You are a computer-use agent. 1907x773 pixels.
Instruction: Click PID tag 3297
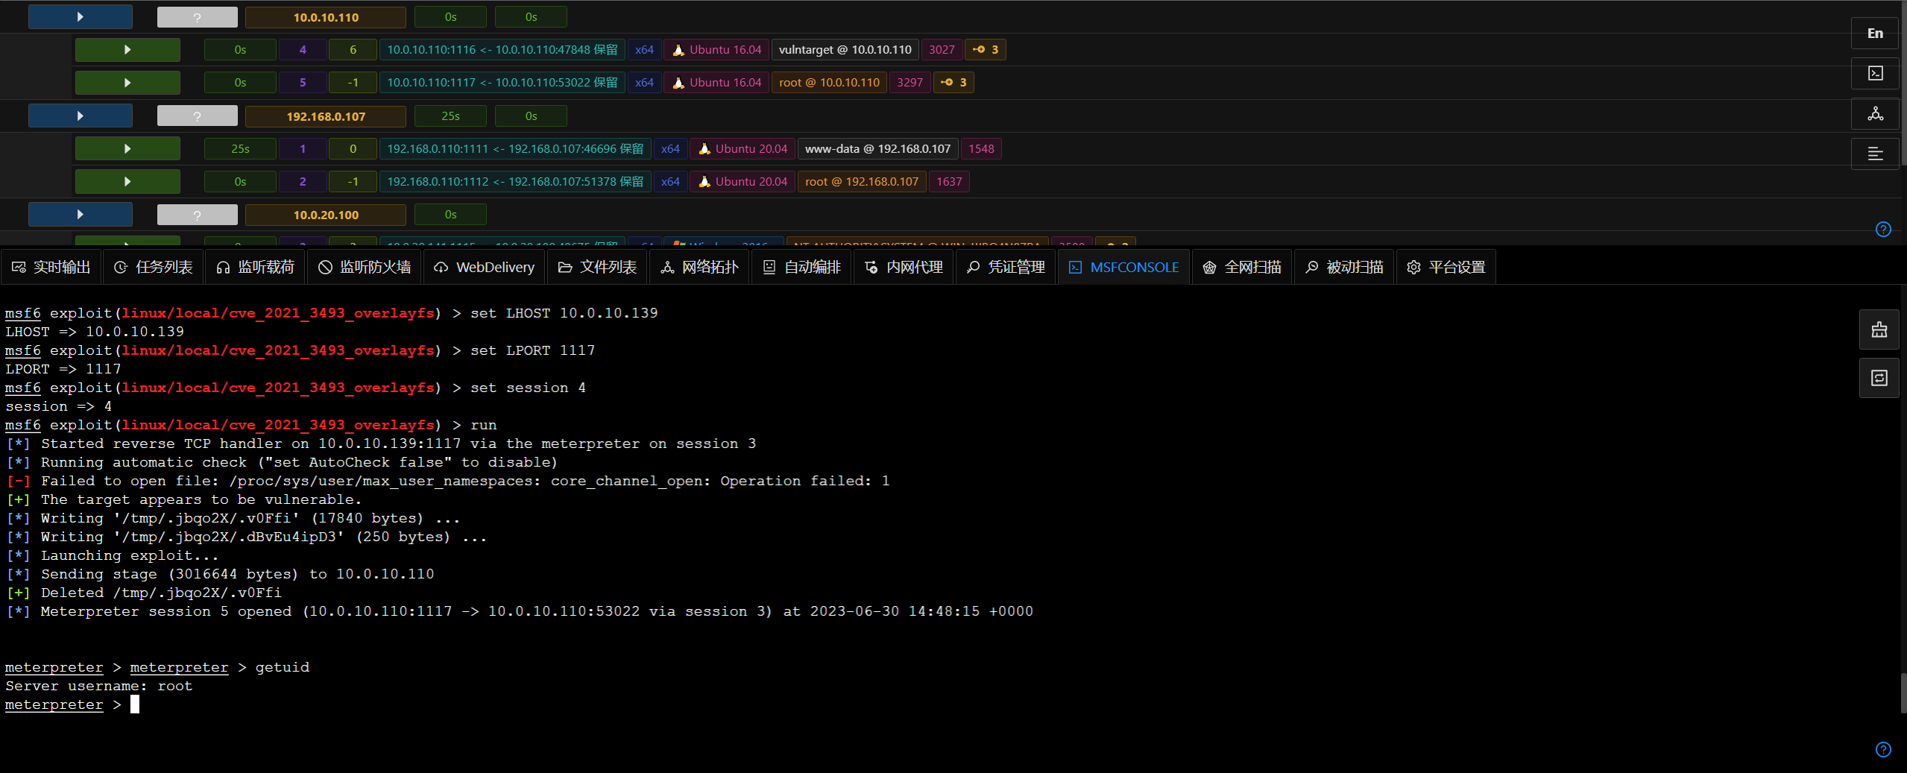910,83
